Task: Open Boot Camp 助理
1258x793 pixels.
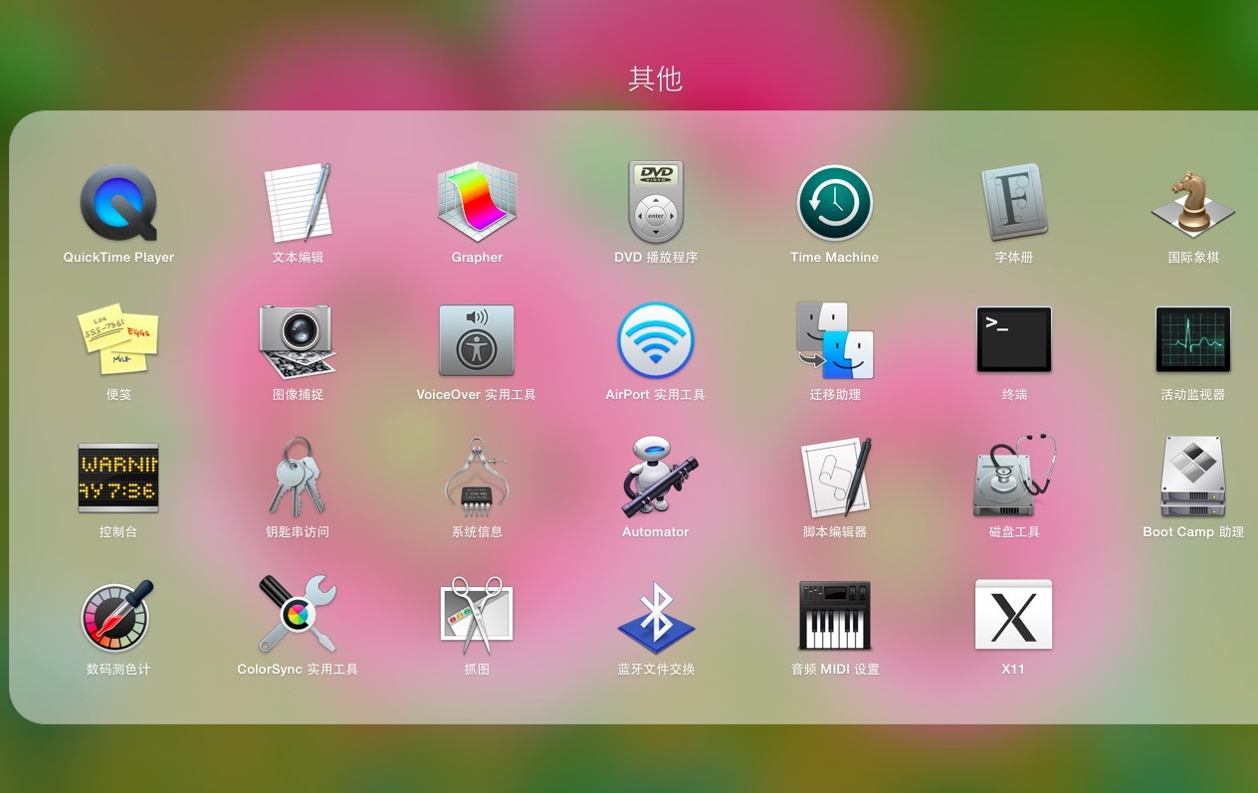Action: tap(1193, 478)
